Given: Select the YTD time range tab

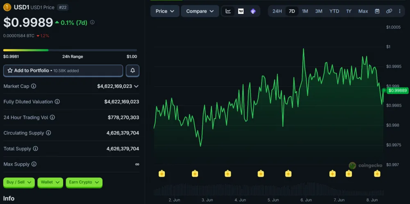Looking at the screenshot, I should click(x=334, y=11).
